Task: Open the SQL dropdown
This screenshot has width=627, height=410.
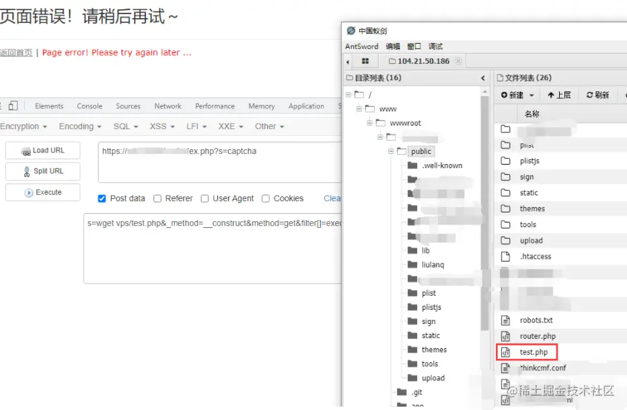Action: 126,126
